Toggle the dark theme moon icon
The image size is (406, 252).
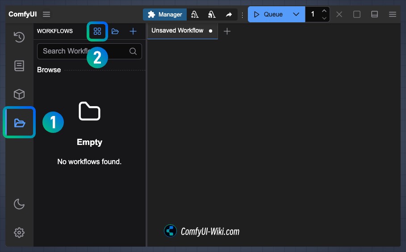[19, 204]
